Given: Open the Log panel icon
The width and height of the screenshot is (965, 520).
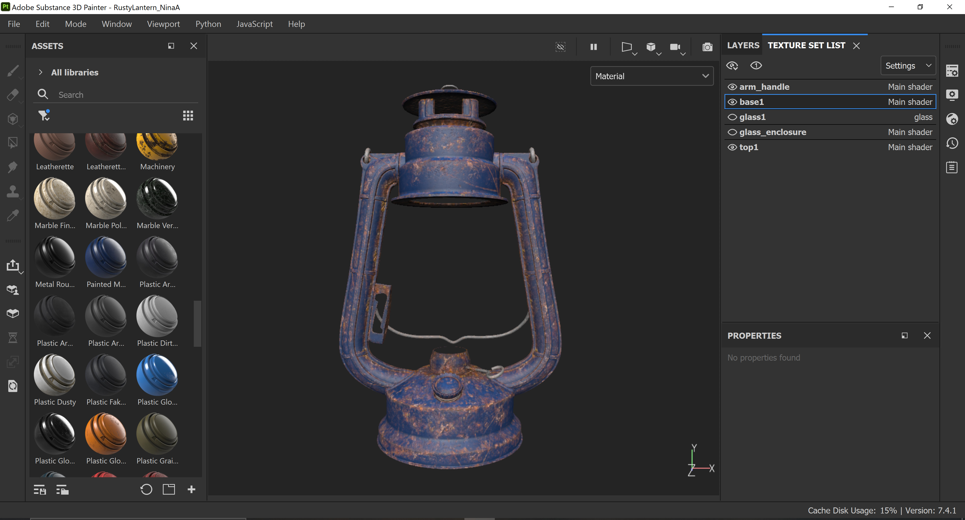Looking at the screenshot, I should tap(952, 167).
